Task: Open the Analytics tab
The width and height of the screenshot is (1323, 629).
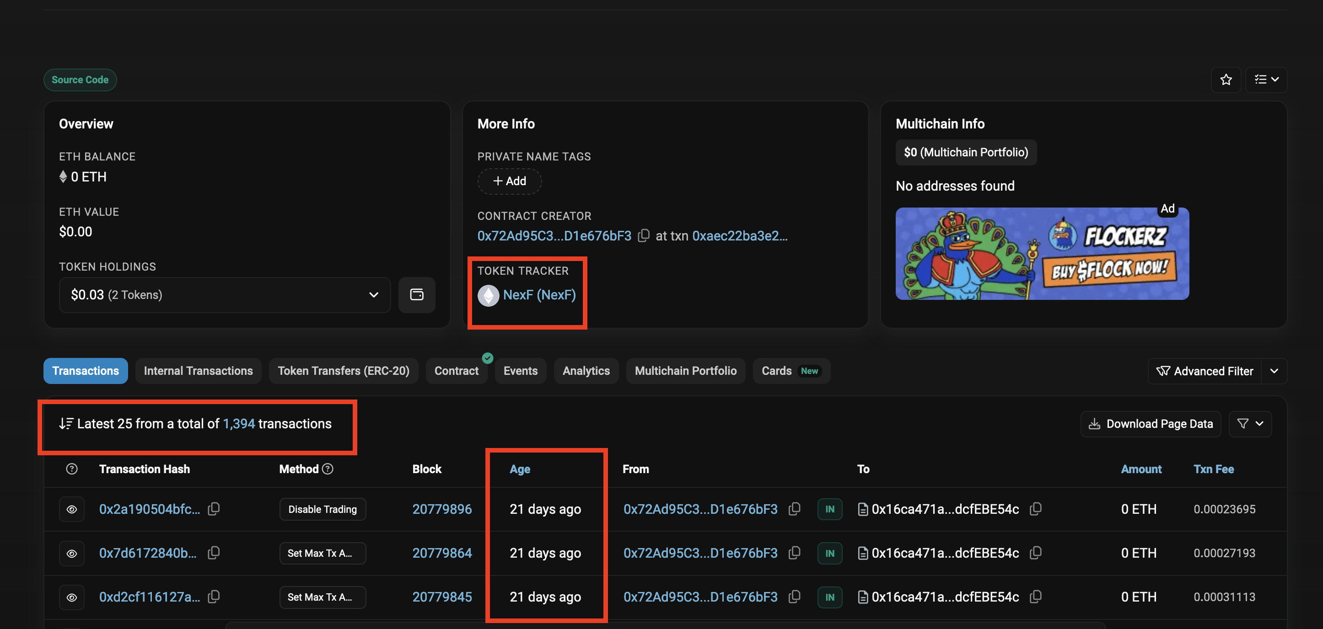Action: pyautogui.click(x=586, y=371)
